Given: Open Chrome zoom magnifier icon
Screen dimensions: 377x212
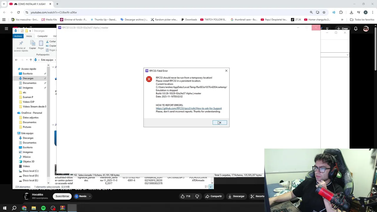Looking at the screenshot, I should tap(311, 12).
